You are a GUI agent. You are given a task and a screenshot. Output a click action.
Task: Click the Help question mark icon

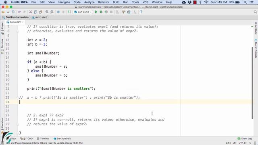click(x=141, y=12)
